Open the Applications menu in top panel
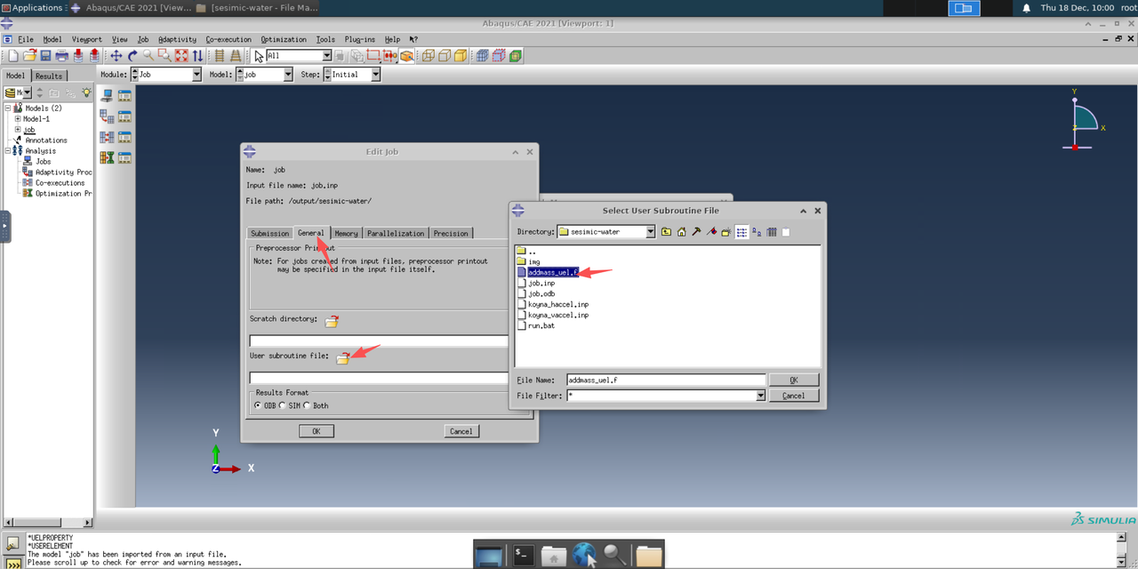The height and width of the screenshot is (569, 1138). coord(32,8)
